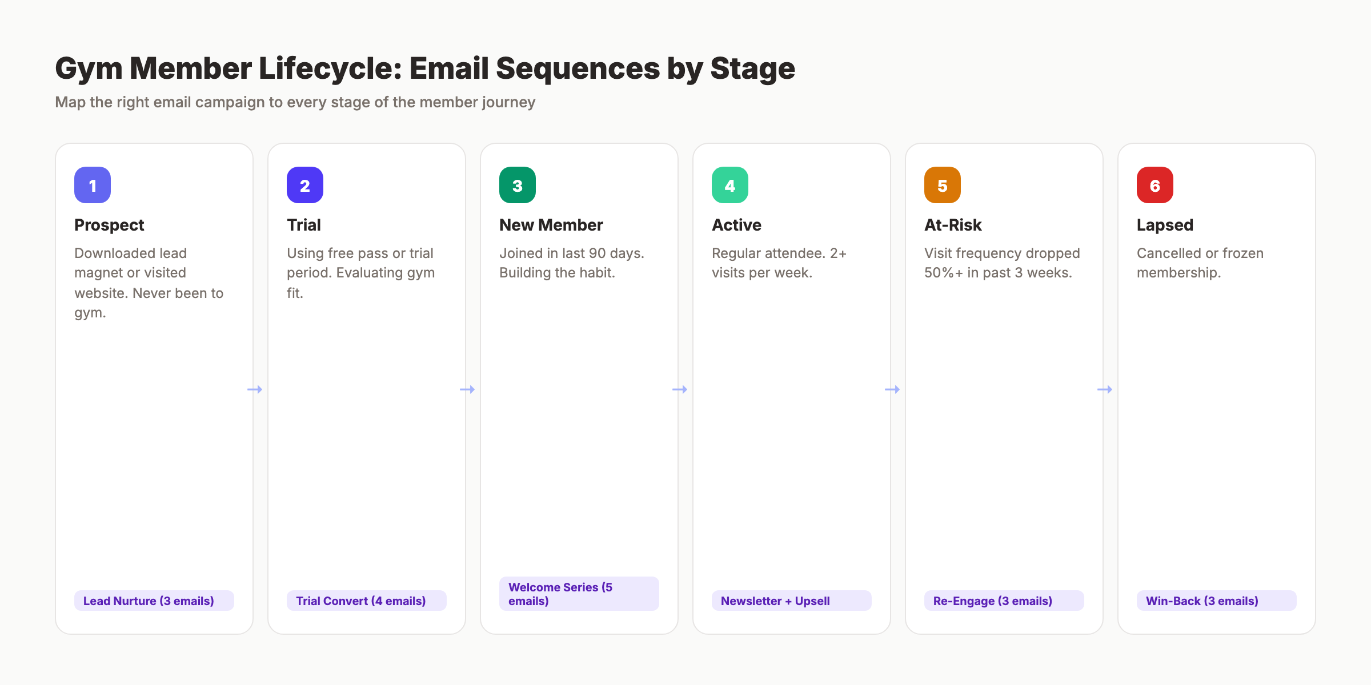This screenshot has height=685, width=1371.
Task: Select the Re-Engage (3 emails) tag
Action: coord(1004,601)
